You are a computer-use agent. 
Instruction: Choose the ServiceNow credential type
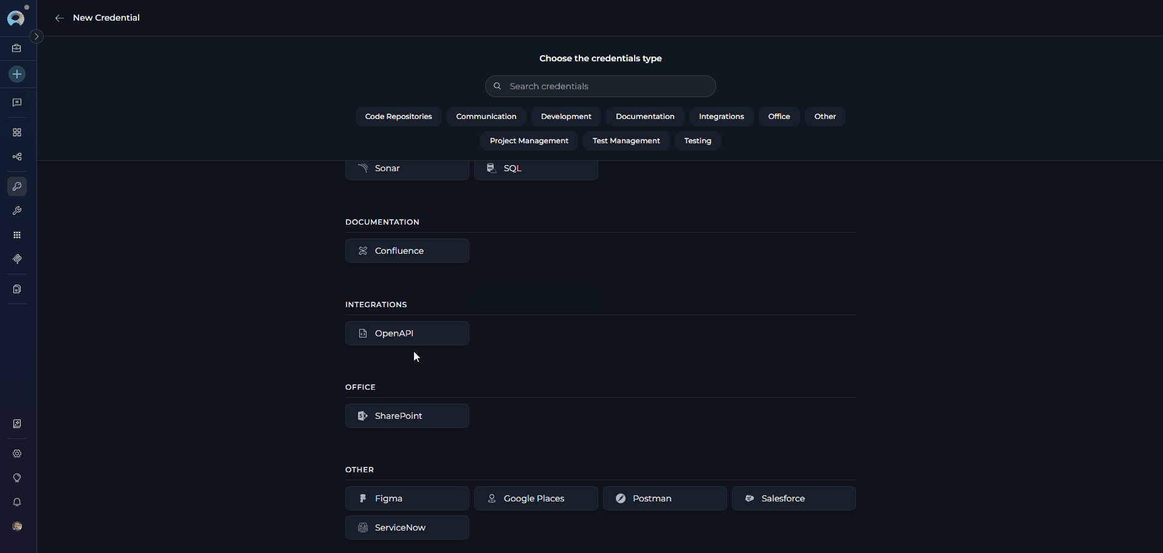407,528
